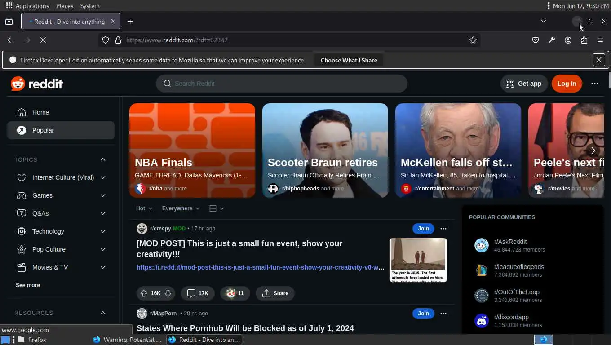Screen dimensions: 611x345
Task: Open the MOD POST title link
Action: [239, 249]
